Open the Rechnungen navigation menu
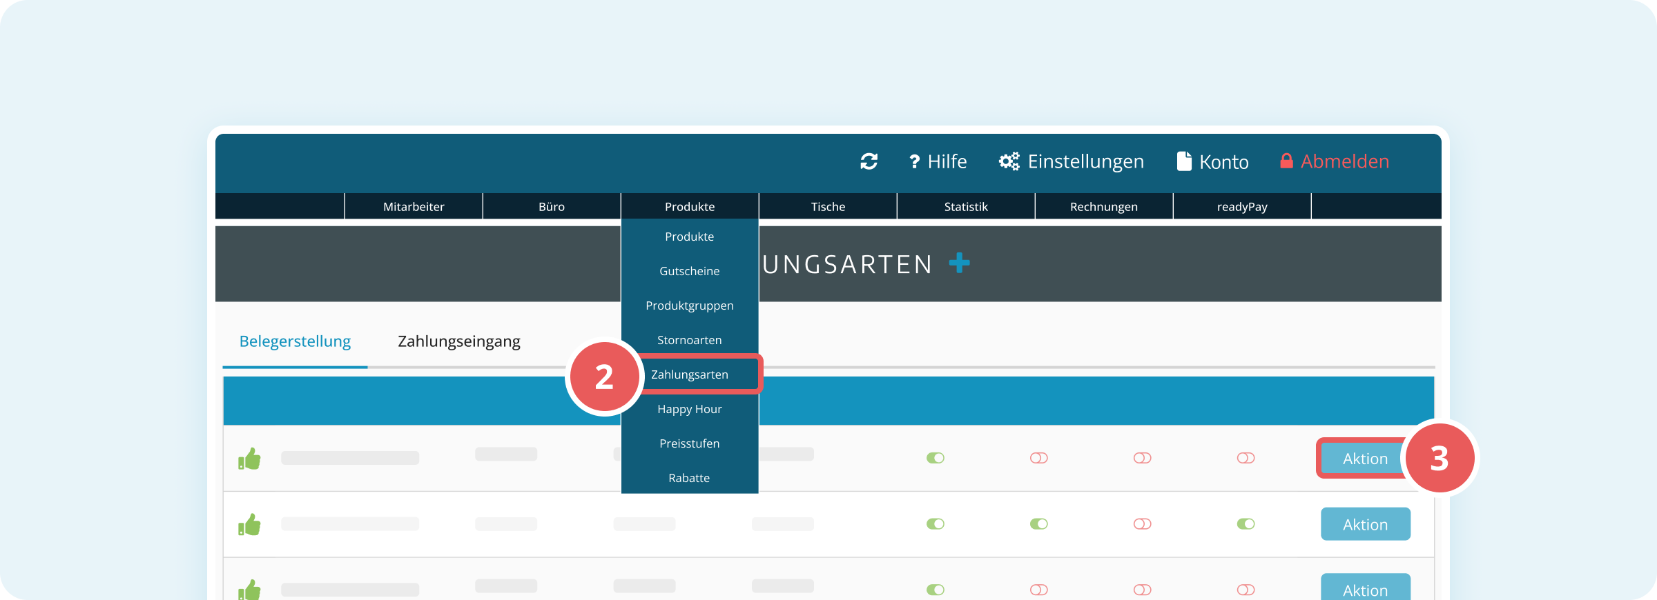The width and height of the screenshot is (1657, 600). tap(1104, 206)
